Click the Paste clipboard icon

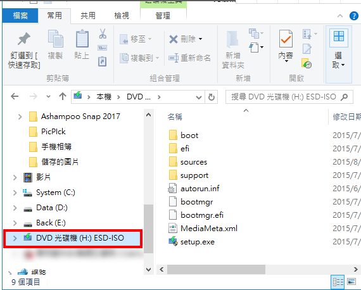click(82, 39)
